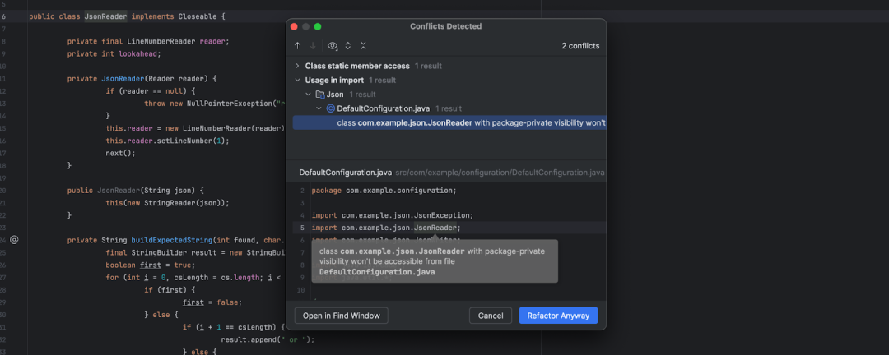The height and width of the screenshot is (355, 889).
Task: Collapse all conflict tree nodes
Action: (363, 46)
